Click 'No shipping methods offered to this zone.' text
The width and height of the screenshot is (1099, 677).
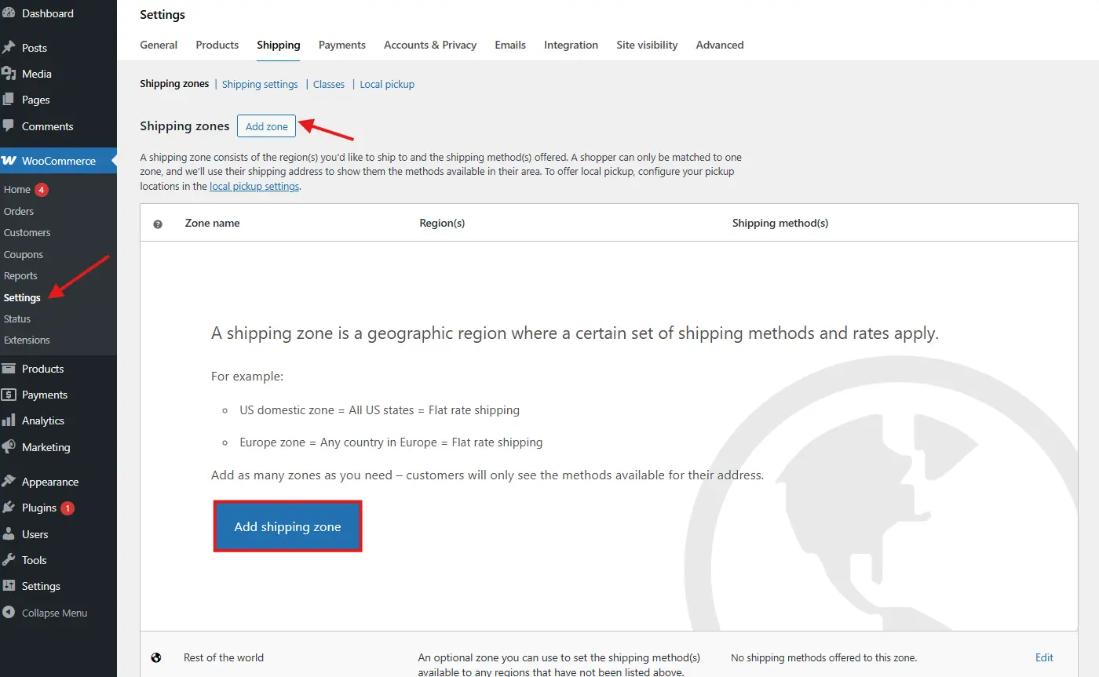[x=823, y=657]
